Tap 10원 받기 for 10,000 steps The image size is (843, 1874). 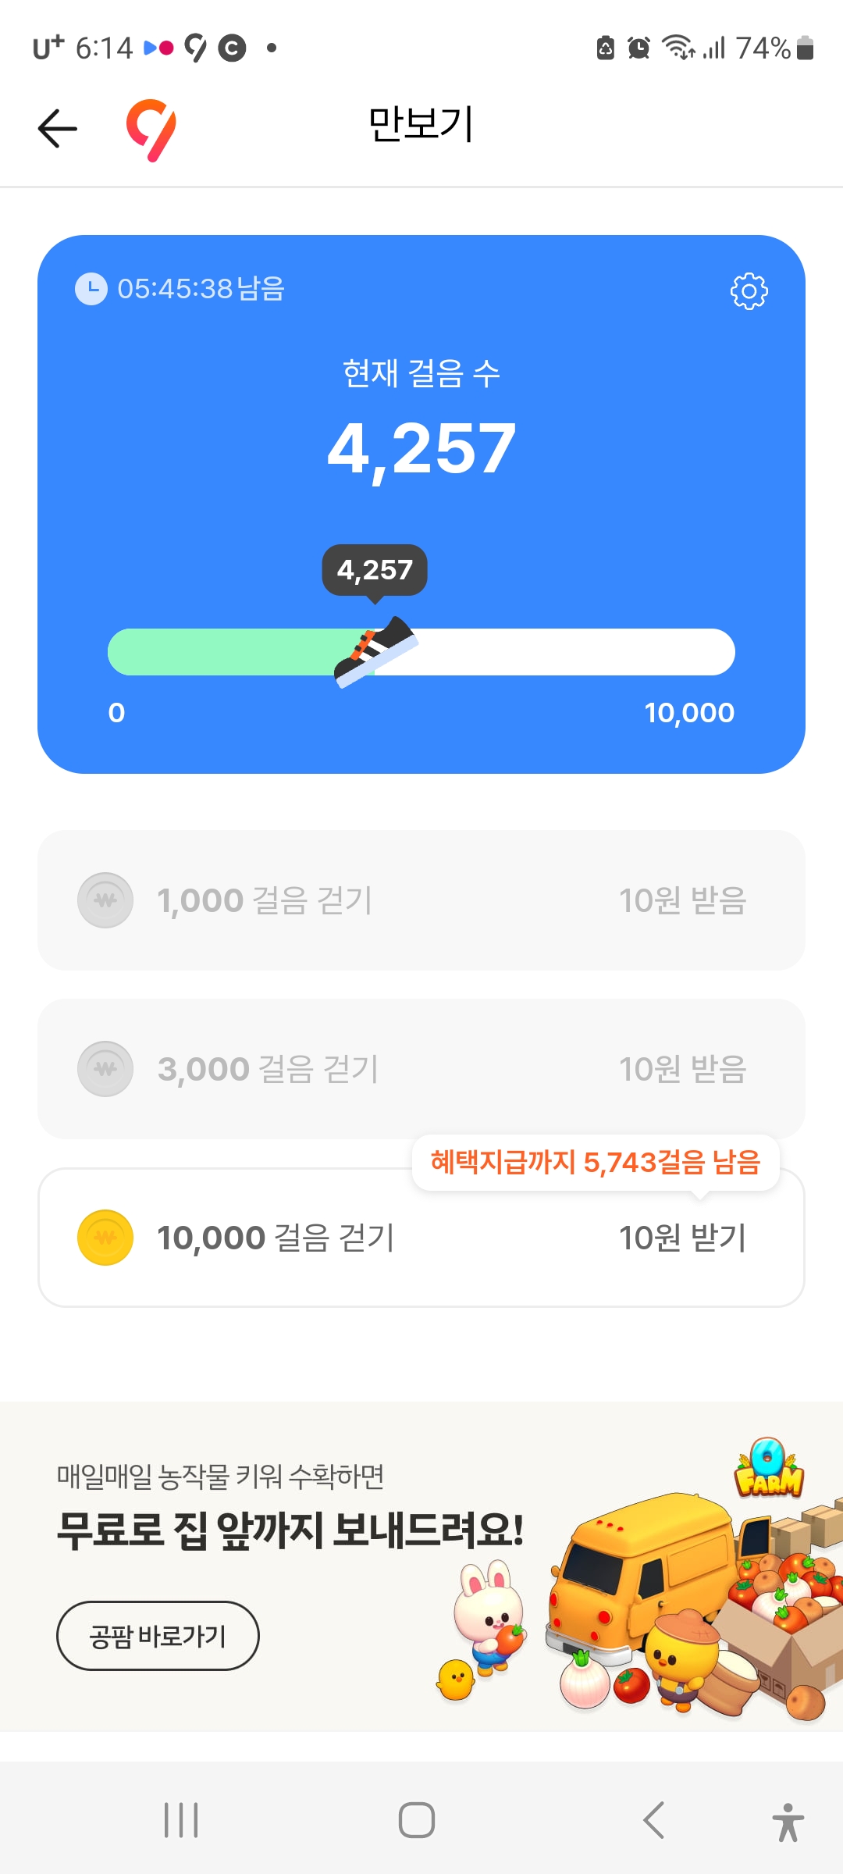pyautogui.click(x=682, y=1238)
